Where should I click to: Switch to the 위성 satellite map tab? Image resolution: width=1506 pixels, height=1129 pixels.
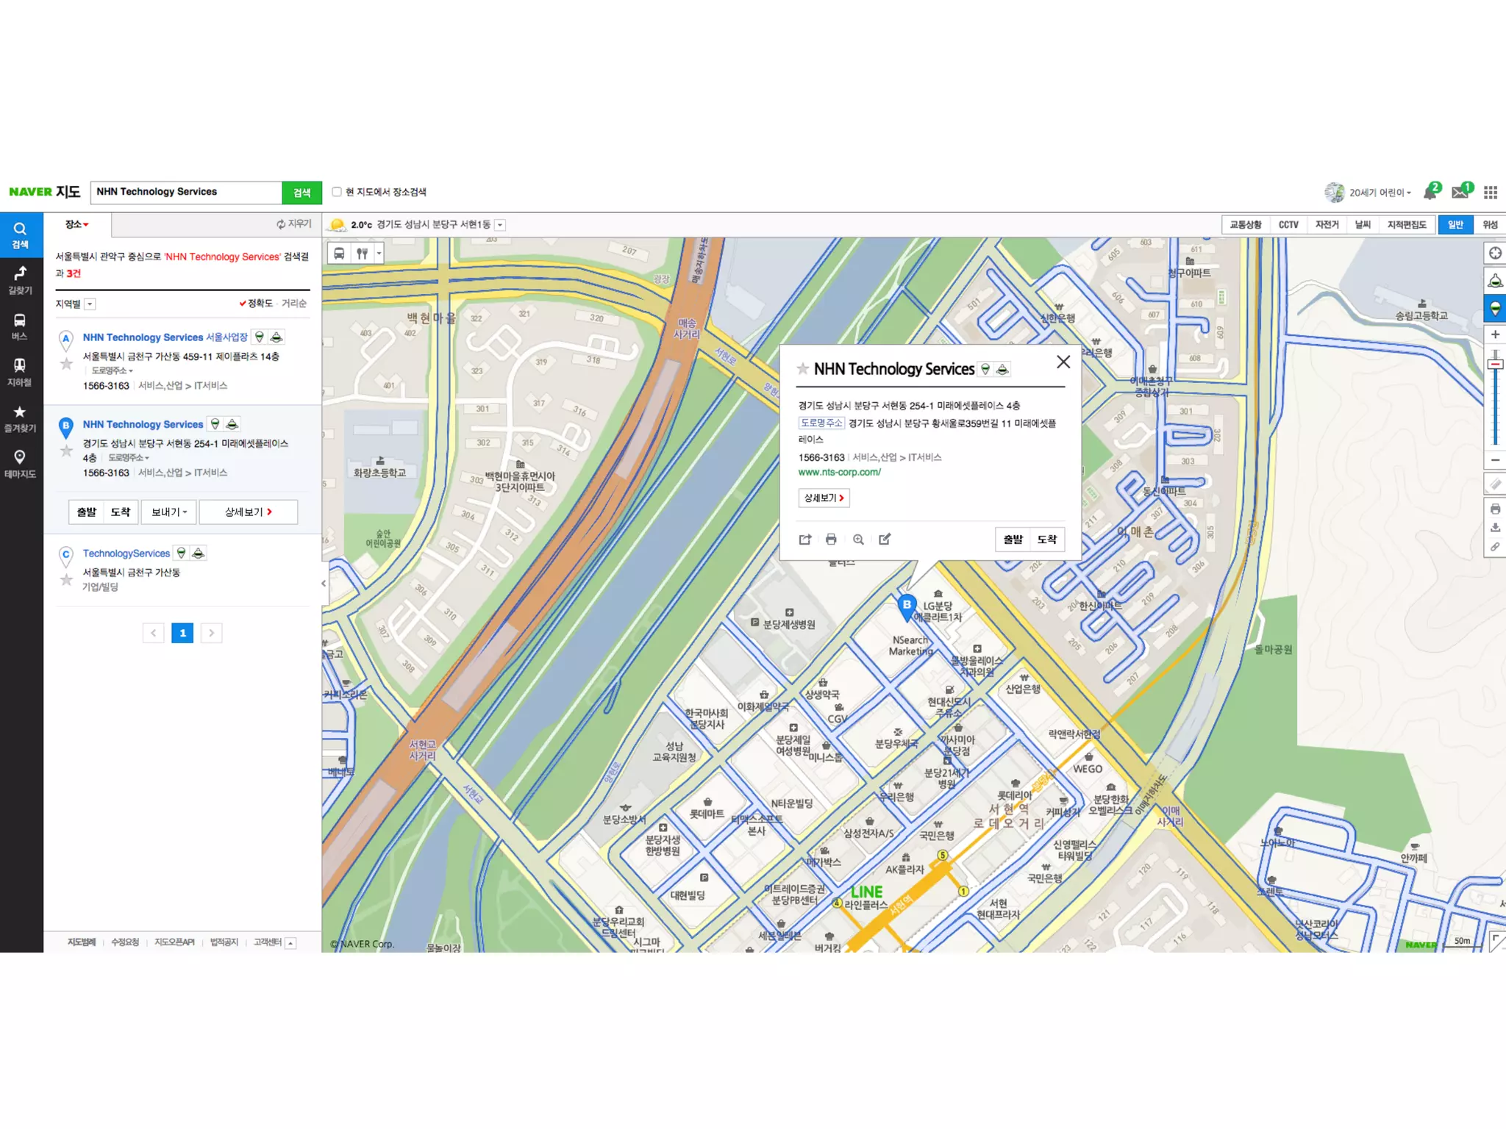(x=1490, y=225)
